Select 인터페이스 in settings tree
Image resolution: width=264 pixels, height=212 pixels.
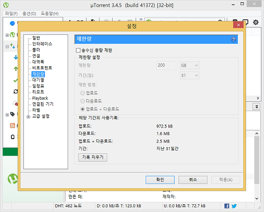click(x=42, y=44)
